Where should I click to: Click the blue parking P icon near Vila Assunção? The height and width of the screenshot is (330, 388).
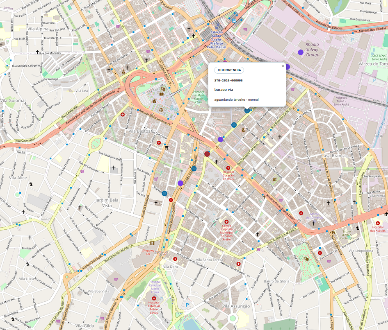[187, 305]
